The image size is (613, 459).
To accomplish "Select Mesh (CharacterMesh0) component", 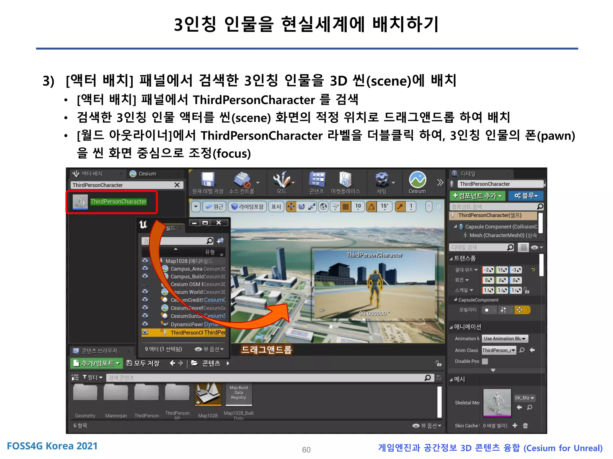I will (x=503, y=235).
